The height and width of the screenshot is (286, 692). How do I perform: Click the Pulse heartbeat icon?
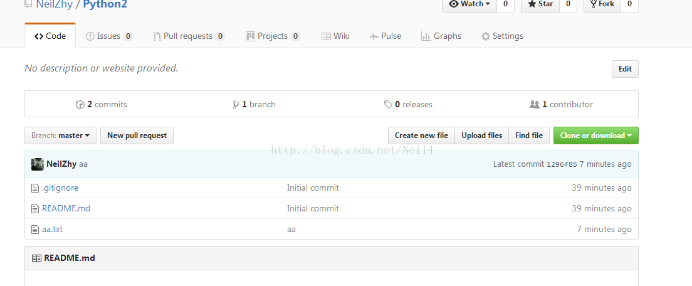click(374, 36)
